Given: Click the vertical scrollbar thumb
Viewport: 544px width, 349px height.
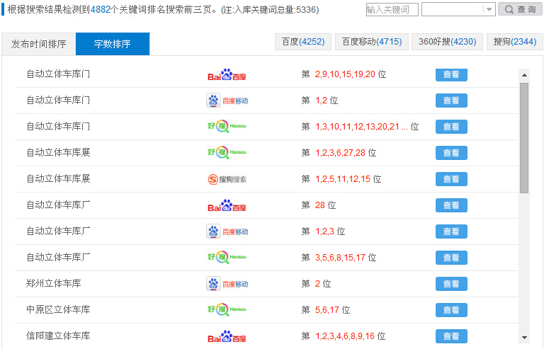Looking at the screenshot, I should click(524, 138).
